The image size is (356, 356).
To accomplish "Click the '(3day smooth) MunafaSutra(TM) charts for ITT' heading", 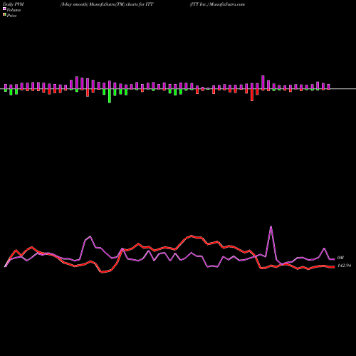I will 107,4.
